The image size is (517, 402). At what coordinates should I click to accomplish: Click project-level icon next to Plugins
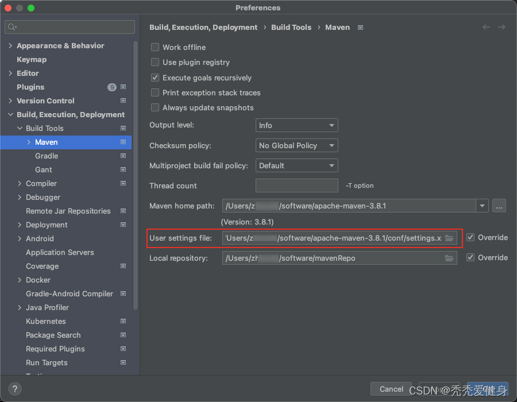[124, 87]
